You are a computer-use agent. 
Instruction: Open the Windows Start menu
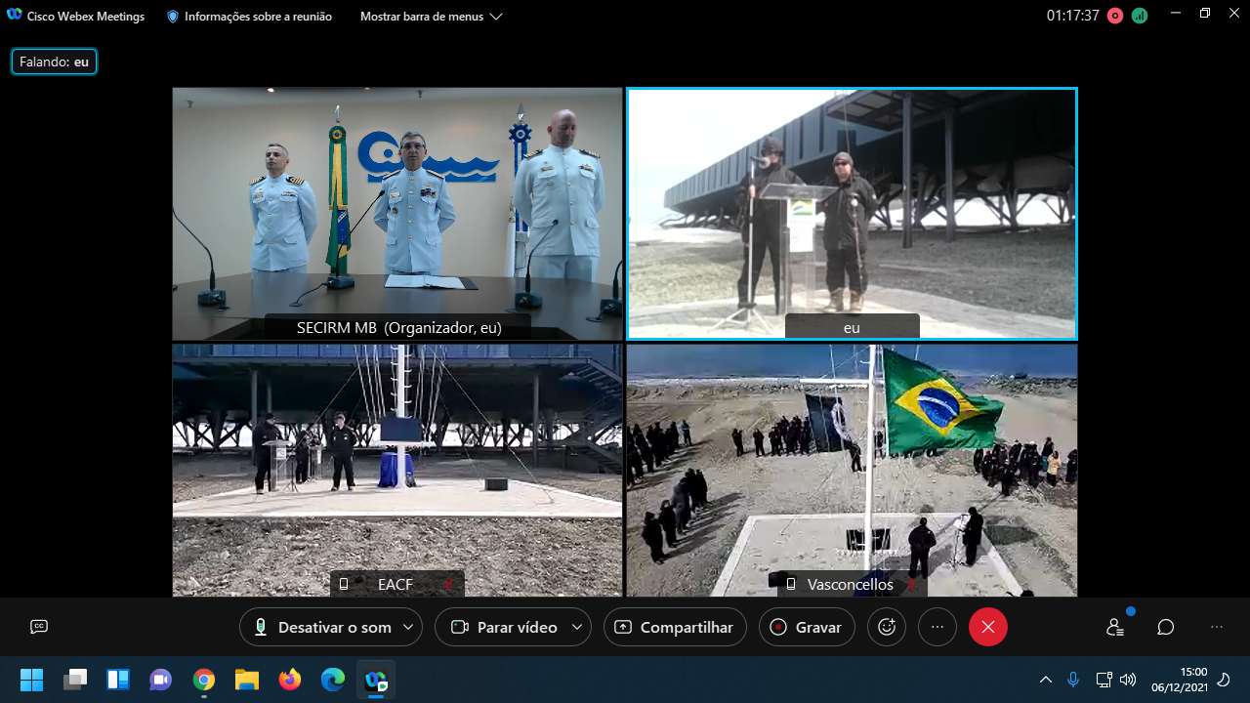pos(32,679)
